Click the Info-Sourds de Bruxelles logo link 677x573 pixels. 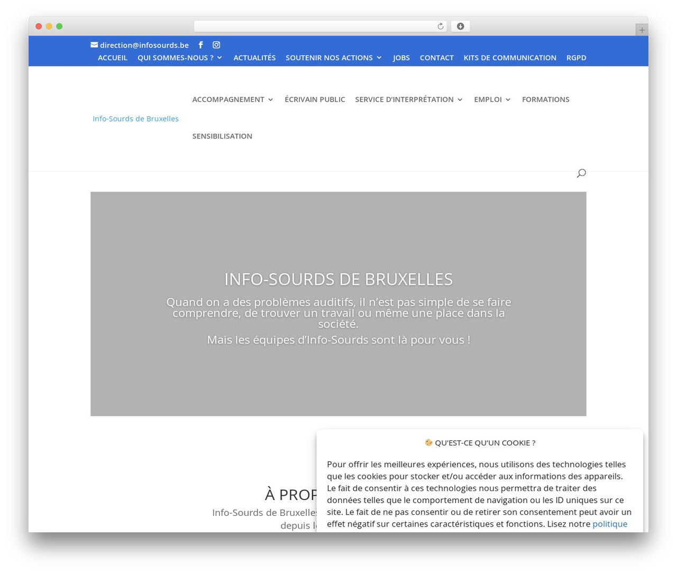135,119
